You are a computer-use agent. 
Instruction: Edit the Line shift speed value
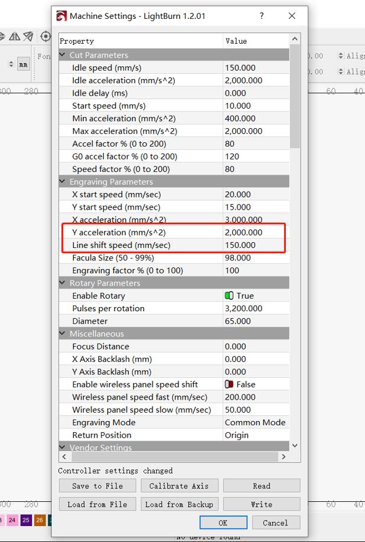coord(256,245)
